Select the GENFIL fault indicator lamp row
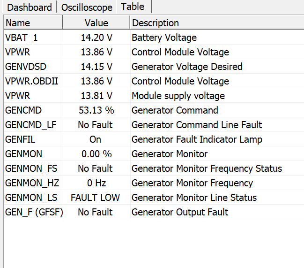Image resolution: width=304 pixels, height=268 pixels. tap(20, 139)
